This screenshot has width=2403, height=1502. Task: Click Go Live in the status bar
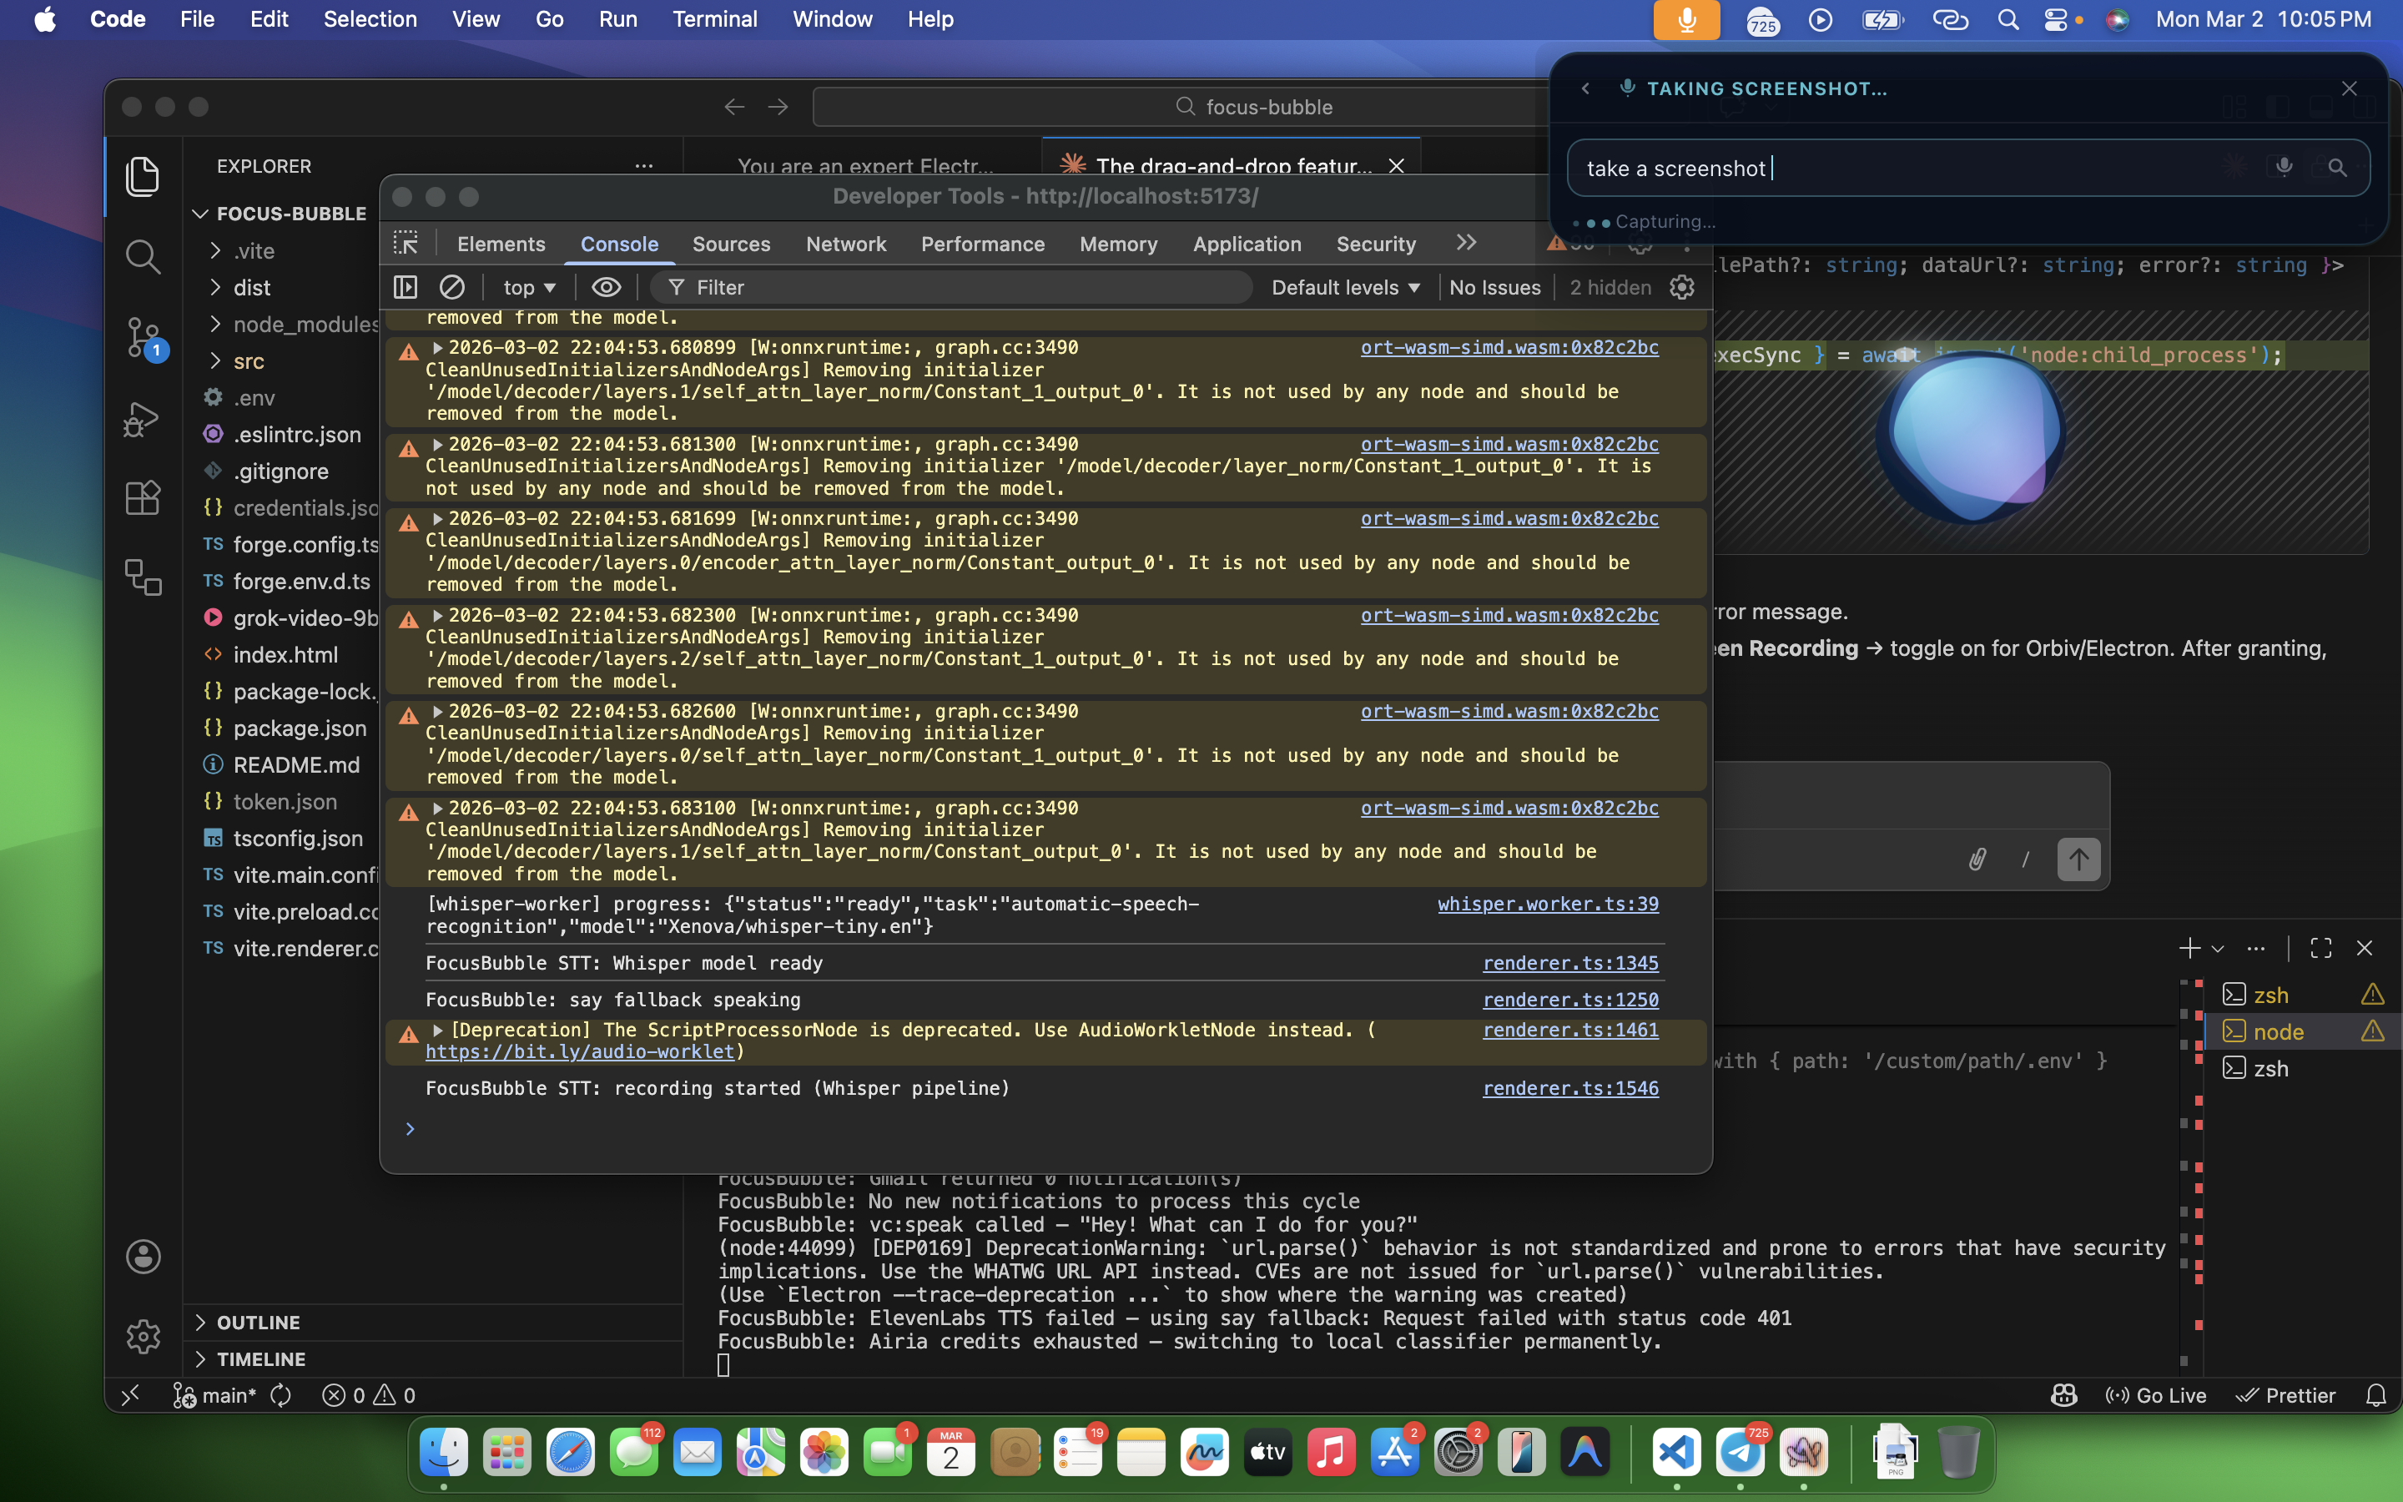click(x=2157, y=1394)
